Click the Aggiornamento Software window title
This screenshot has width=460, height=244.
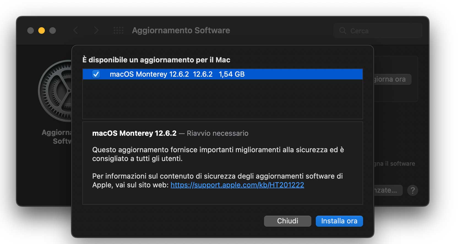tap(181, 31)
